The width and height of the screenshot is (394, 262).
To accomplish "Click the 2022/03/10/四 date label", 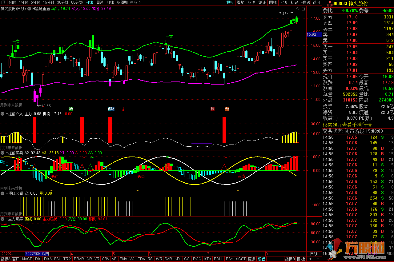I will tap(37, 254).
